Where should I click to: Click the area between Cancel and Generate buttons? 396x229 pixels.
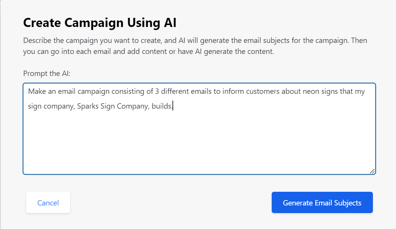(x=171, y=202)
